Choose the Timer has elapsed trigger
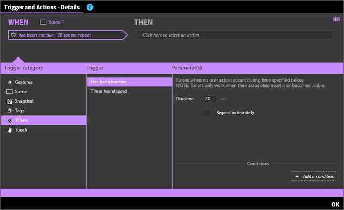This screenshot has height=210, width=344. 130,91
